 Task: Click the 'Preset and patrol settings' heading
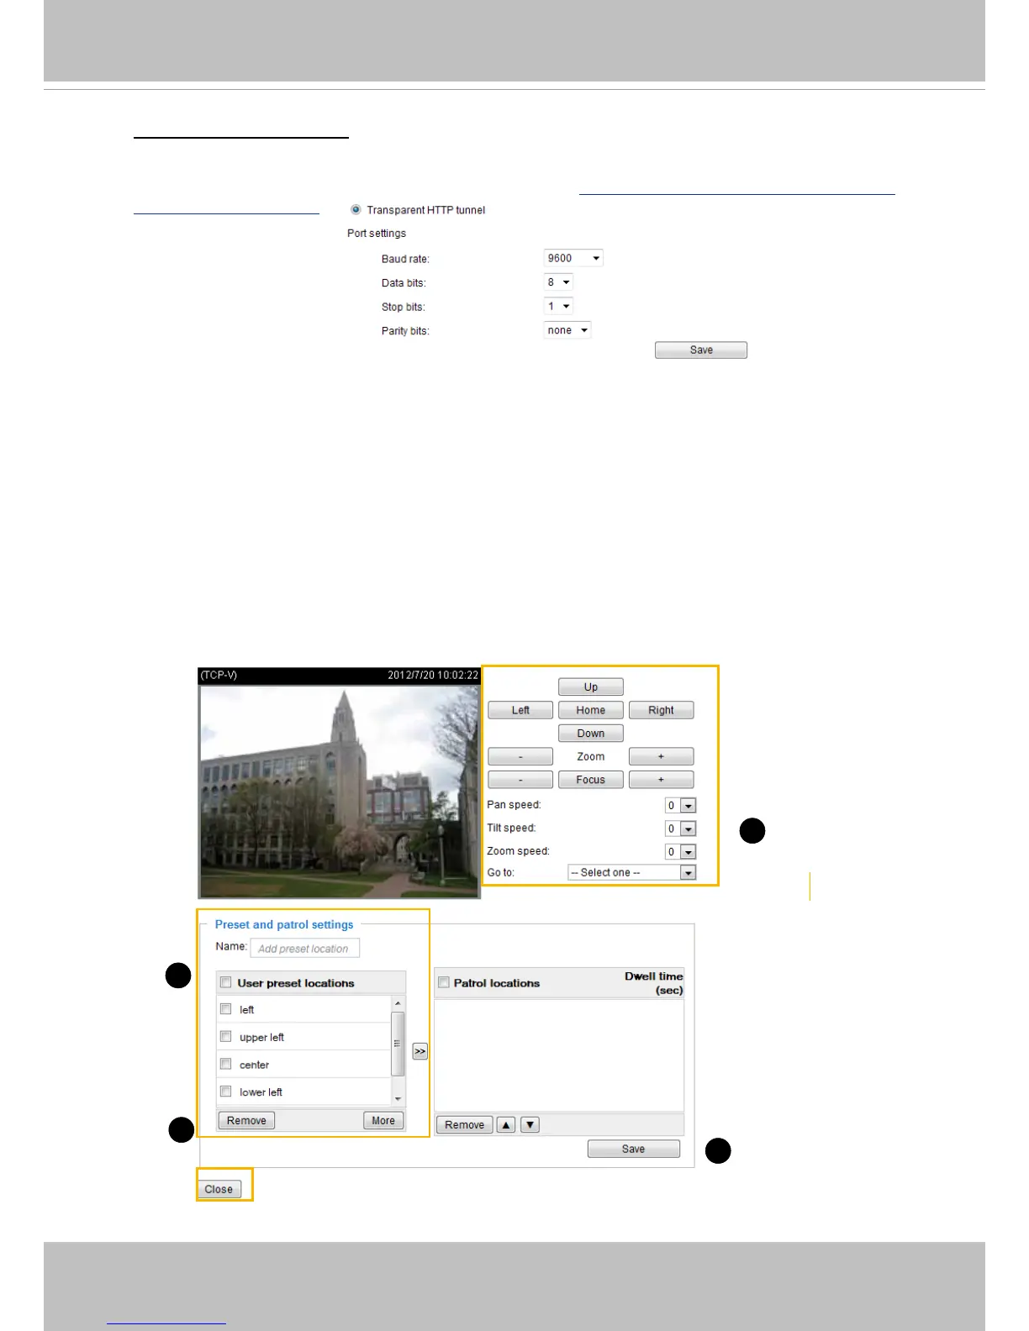[x=284, y=924]
